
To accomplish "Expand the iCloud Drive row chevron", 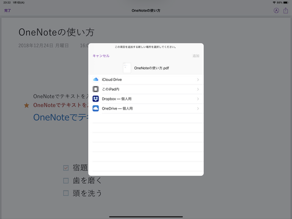I will (x=198, y=80).
